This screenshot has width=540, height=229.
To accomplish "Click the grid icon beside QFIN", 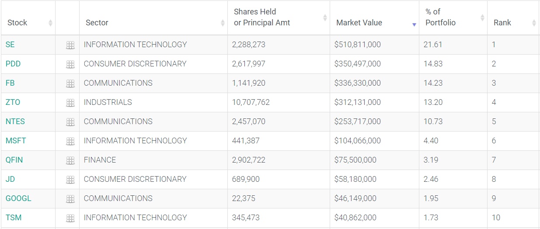I will click(x=70, y=160).
